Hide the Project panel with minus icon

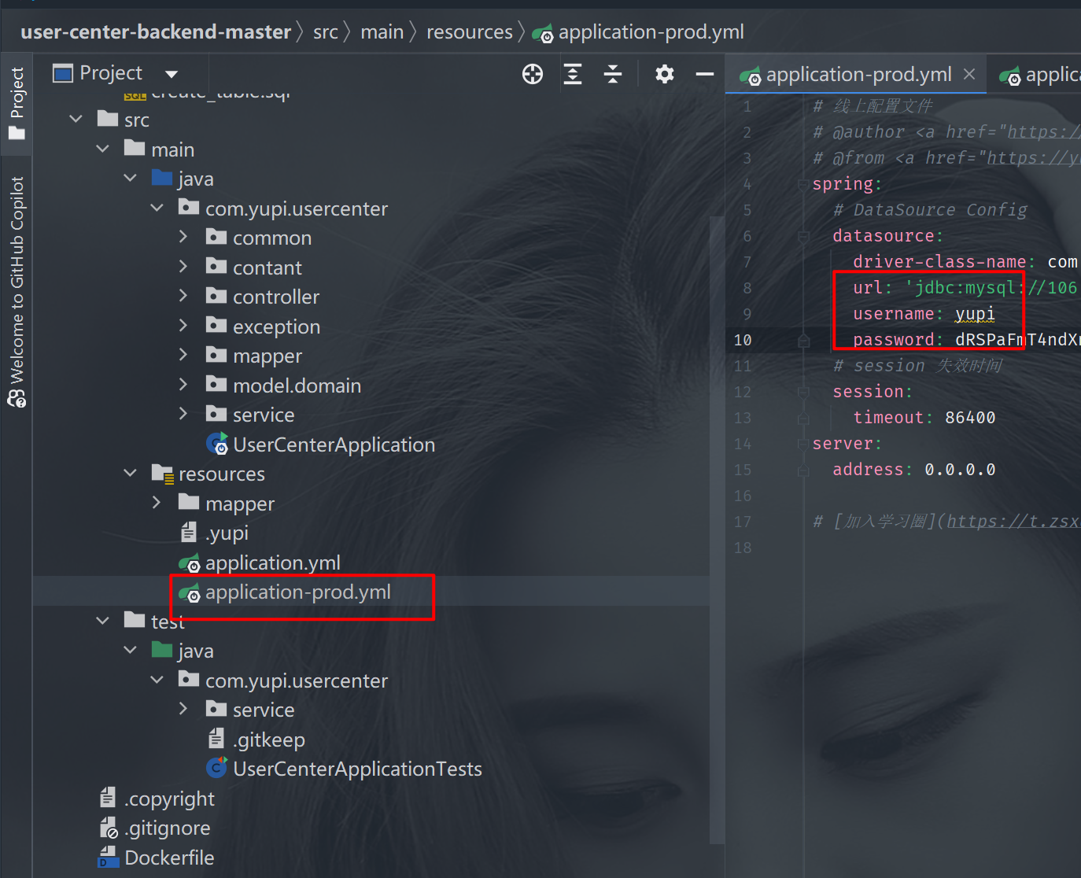pyautogui.click(x=705, y=74)
